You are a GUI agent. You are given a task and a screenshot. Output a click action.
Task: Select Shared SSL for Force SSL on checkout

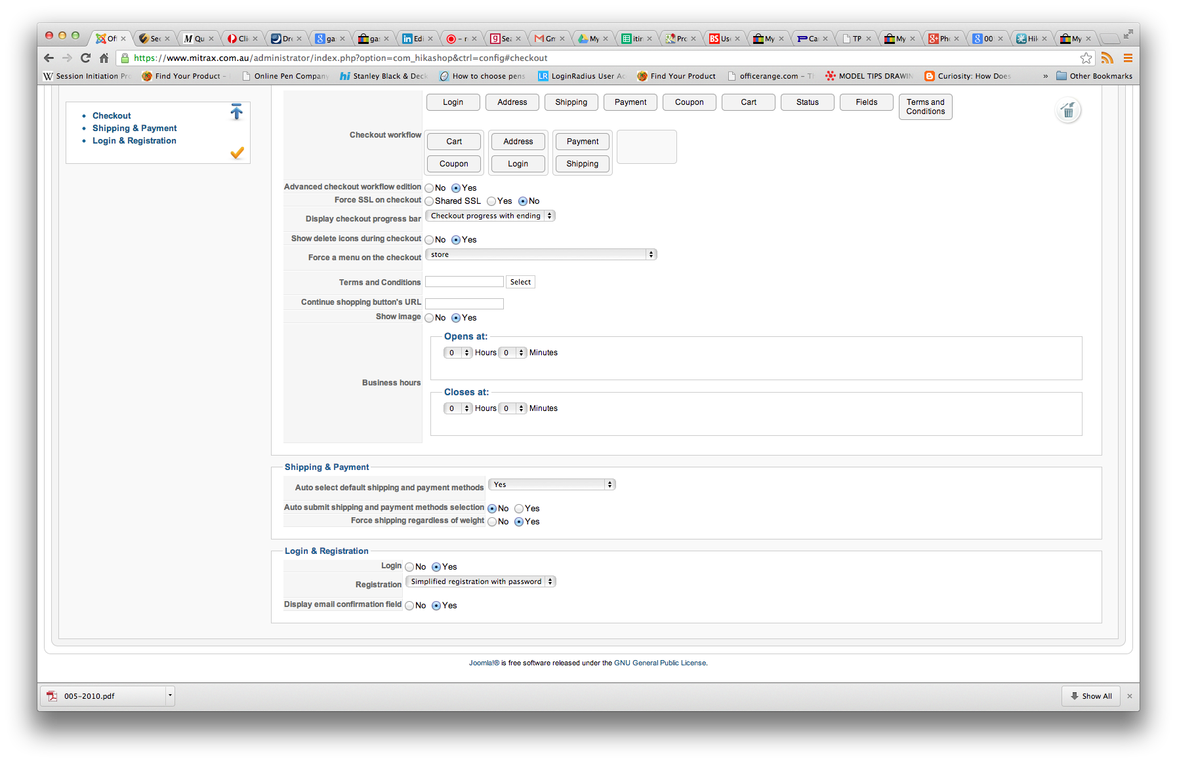tap(430, 201)
